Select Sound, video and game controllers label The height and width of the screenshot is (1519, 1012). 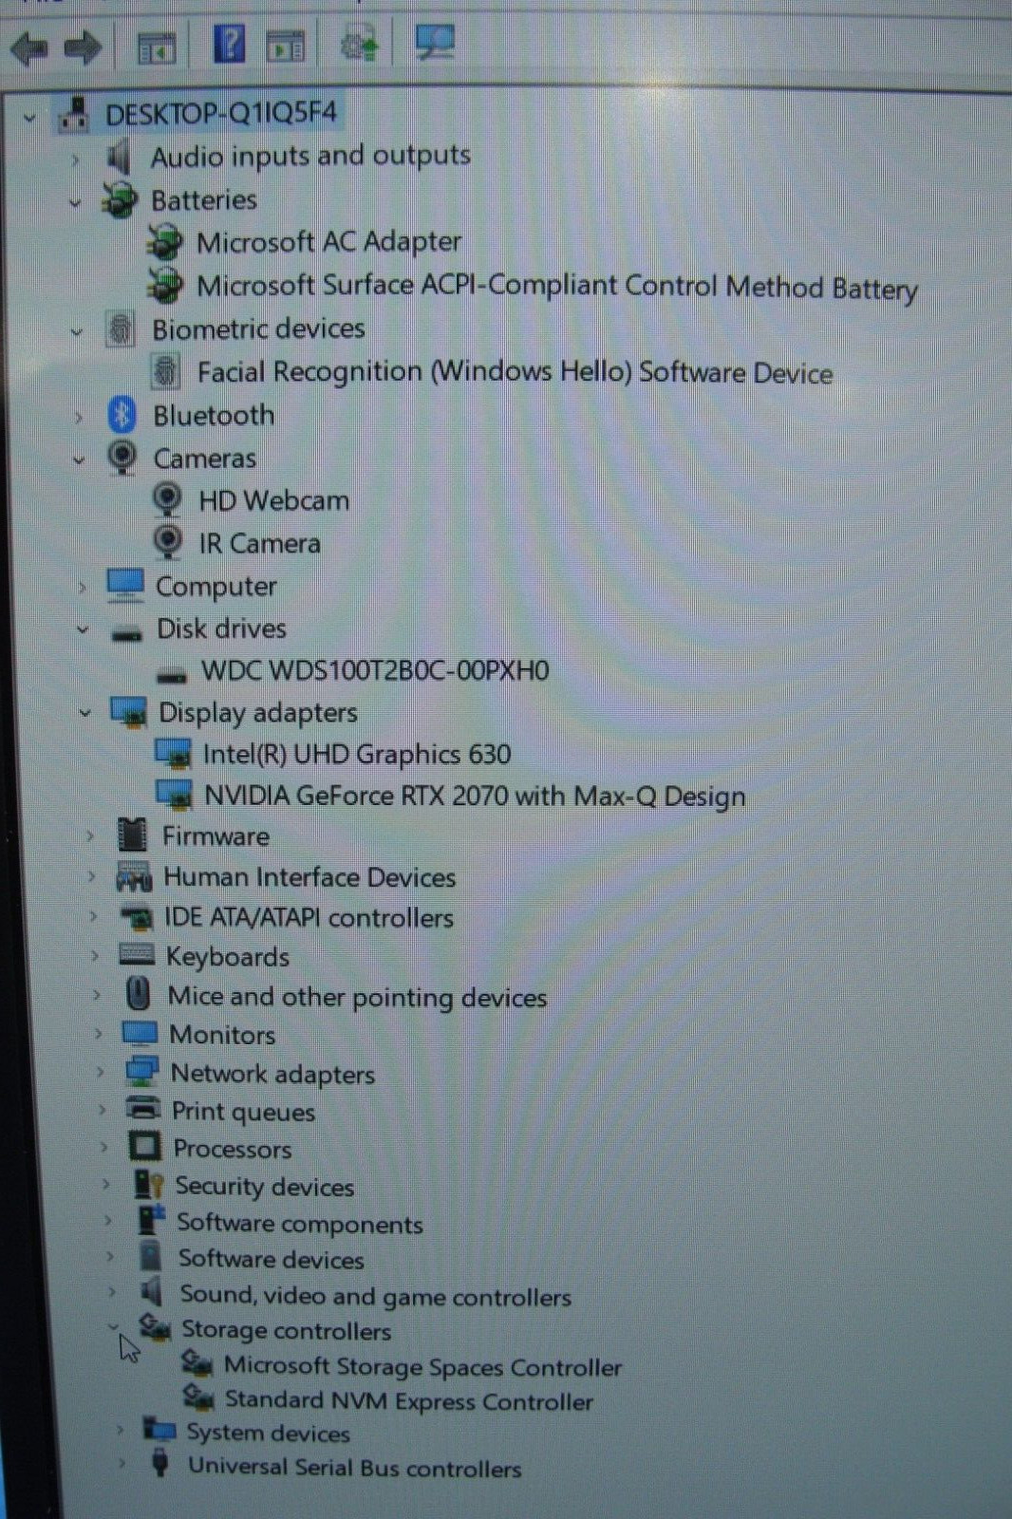click(x=375, y=1296)
